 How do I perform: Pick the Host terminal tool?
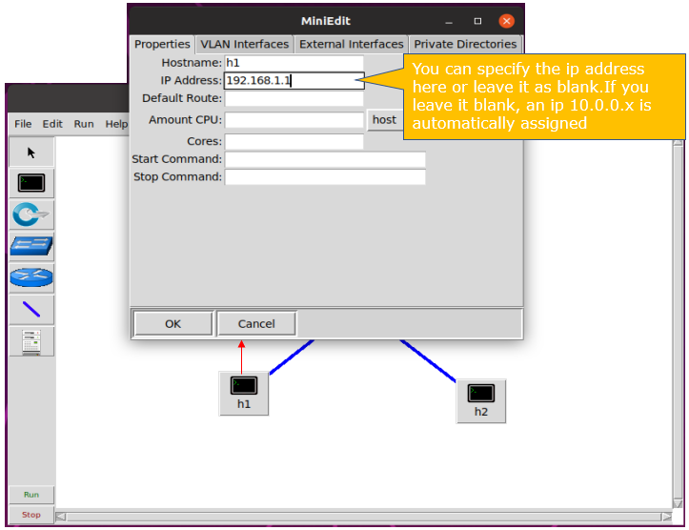pos(31,183)
